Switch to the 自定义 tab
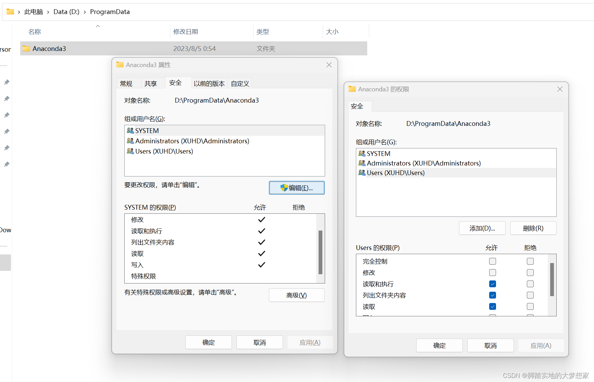The image size is (594, 382). (239, 83)
